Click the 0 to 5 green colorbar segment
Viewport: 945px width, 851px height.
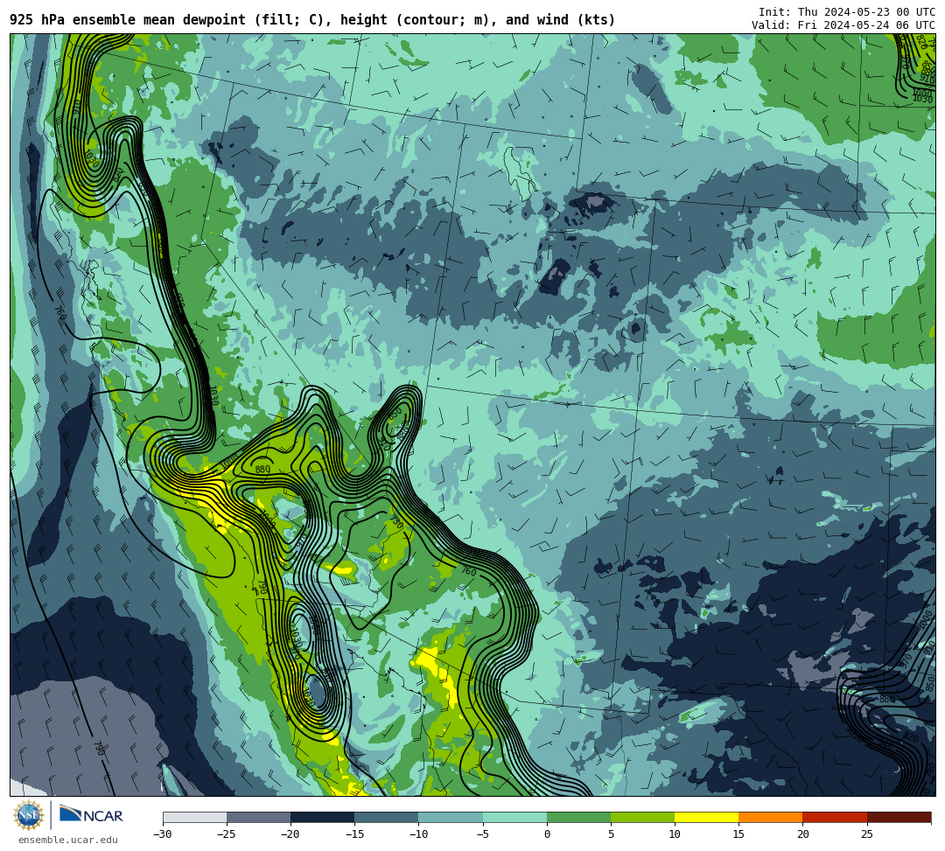[x=578, y=817]
